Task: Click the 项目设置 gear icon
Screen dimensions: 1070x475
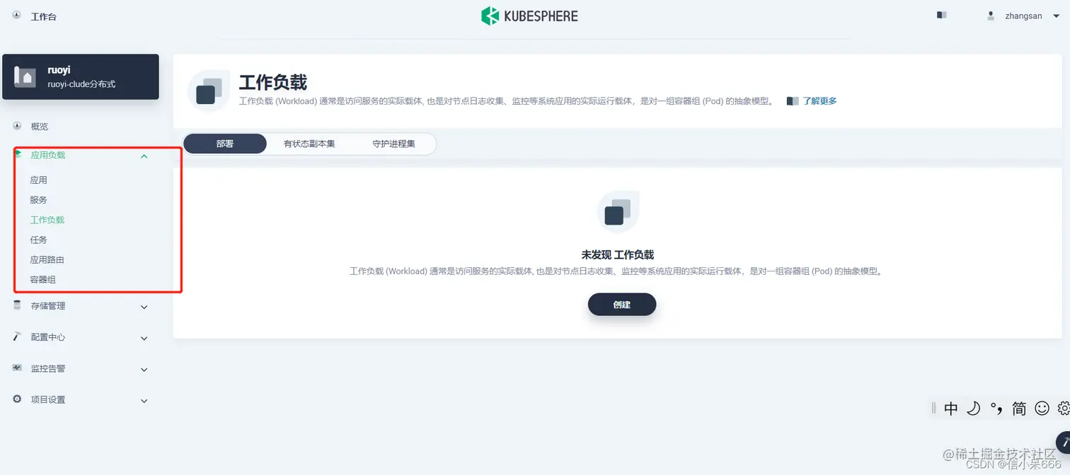Action: pyautogui.click(x=16, y=399)
